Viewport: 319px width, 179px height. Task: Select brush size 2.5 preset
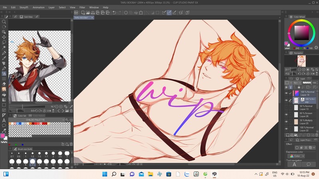(60, 154)
